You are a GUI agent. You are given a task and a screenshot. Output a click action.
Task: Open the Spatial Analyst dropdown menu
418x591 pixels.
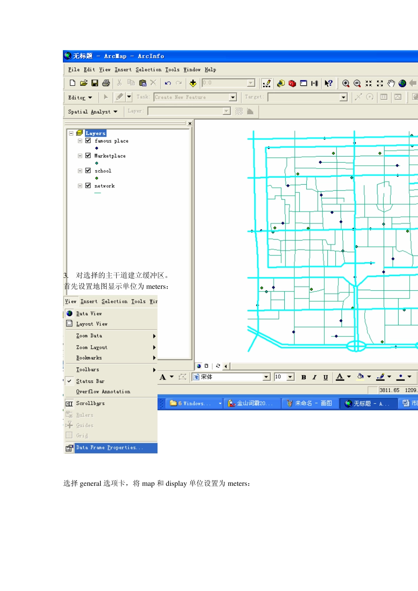pos(93,112)
